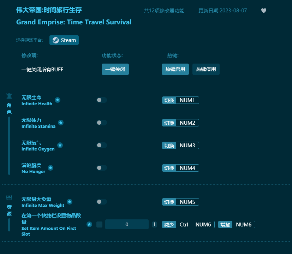Select the 角色 character category icon
Screen dimensions: 292x254
9,95
